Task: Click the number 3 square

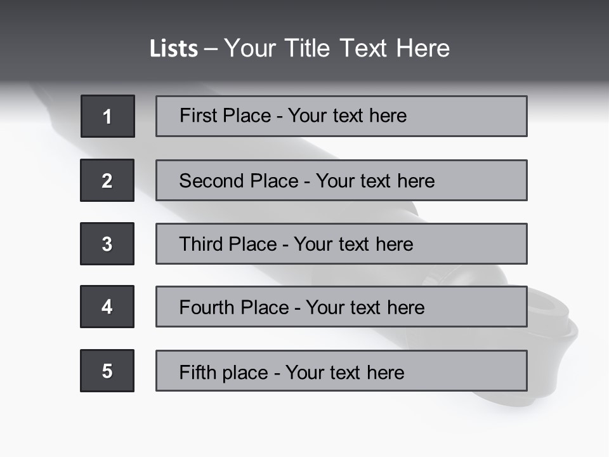Action: click(x=107, y=244)
